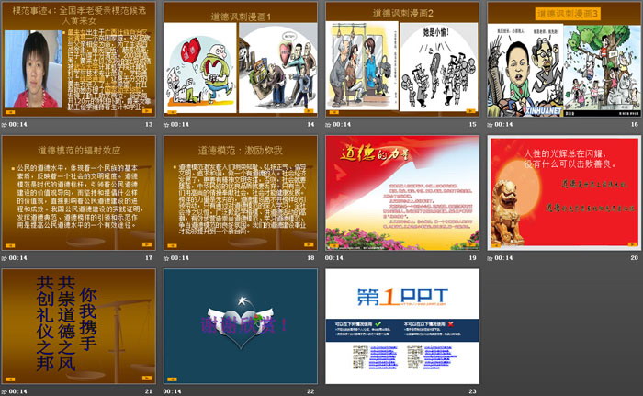
Task: Click slide number 18 label
Action: (310, 258)
